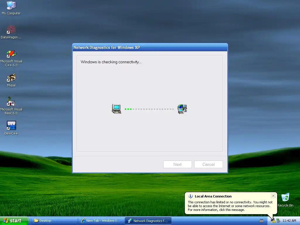The image size is (300, 225).
Task: Click the limited connectivity balloon message
Action: tap(230, 206)
